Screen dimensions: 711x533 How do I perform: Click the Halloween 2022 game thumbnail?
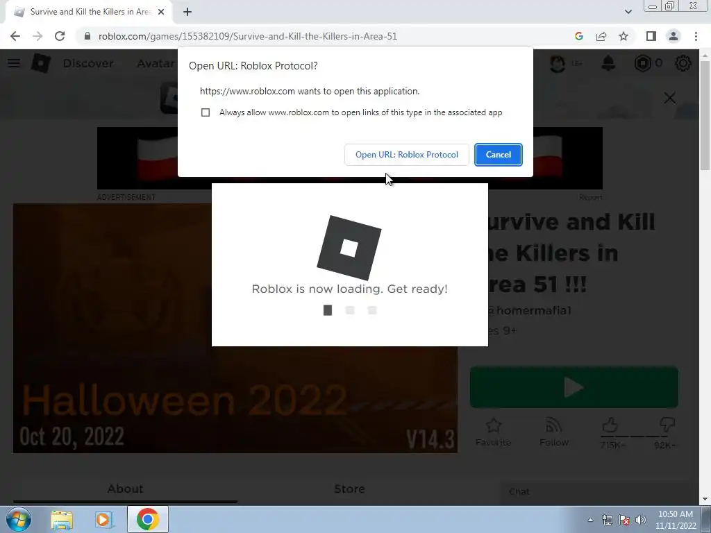tap(235, 328)
